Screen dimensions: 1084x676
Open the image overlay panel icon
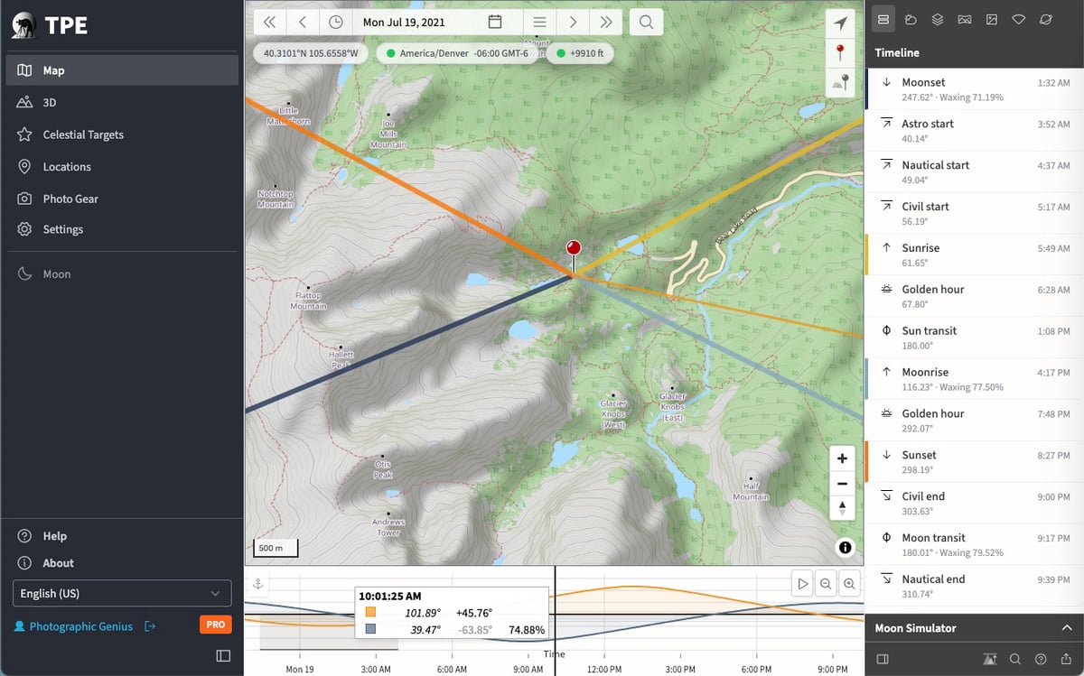click(x=992, y=18)
